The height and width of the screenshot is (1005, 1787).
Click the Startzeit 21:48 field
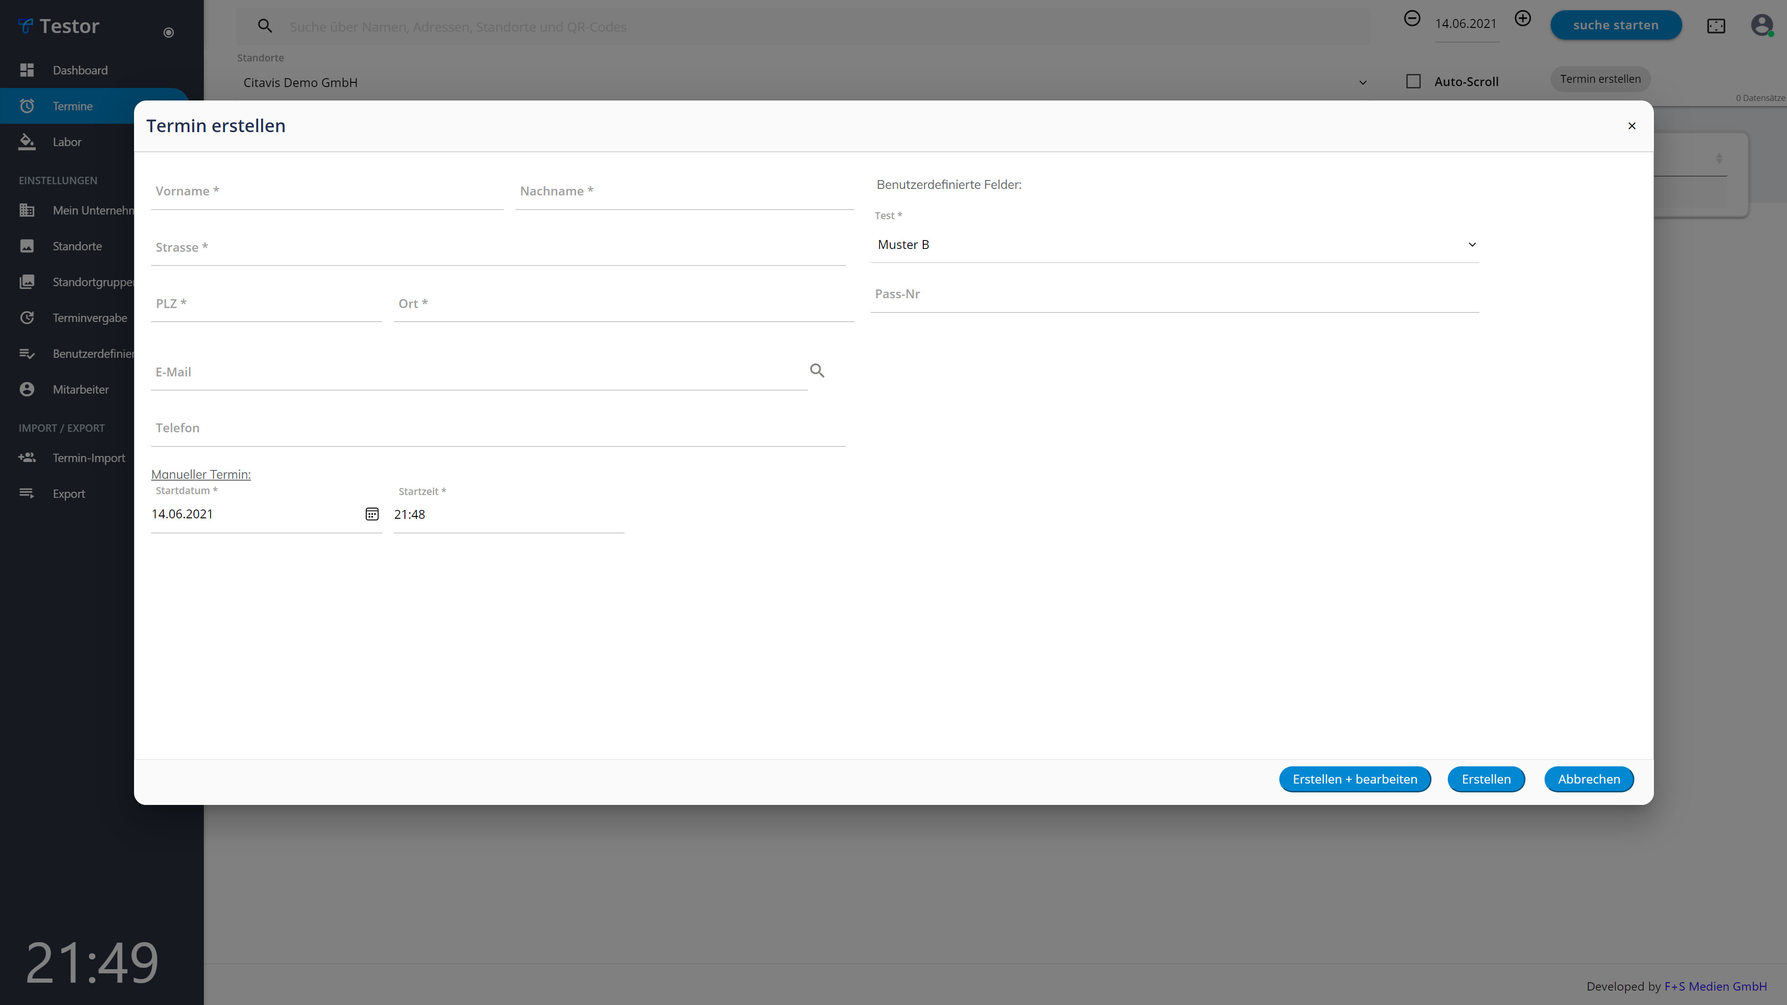point(509,515)
